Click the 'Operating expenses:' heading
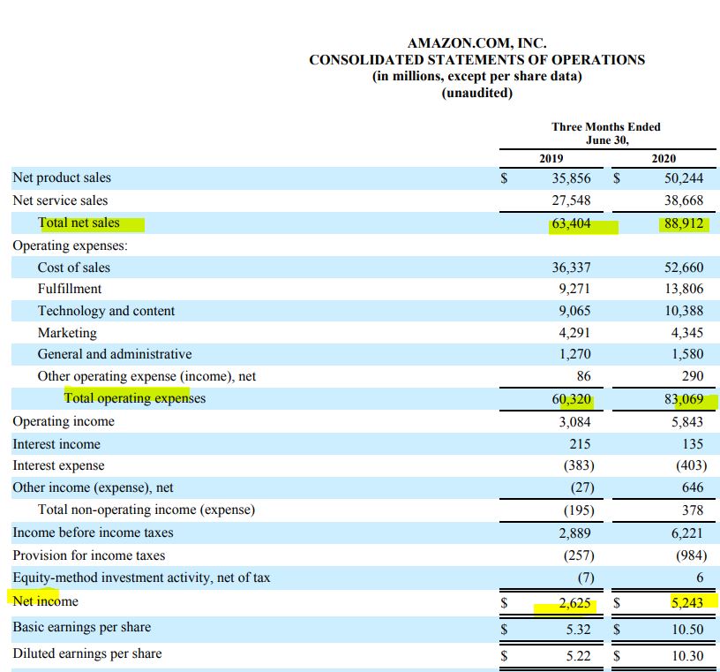Screen dimensions: 720x672 click(x=71, y=245)
